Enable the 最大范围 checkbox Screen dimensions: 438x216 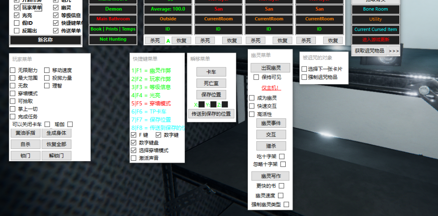13,78
